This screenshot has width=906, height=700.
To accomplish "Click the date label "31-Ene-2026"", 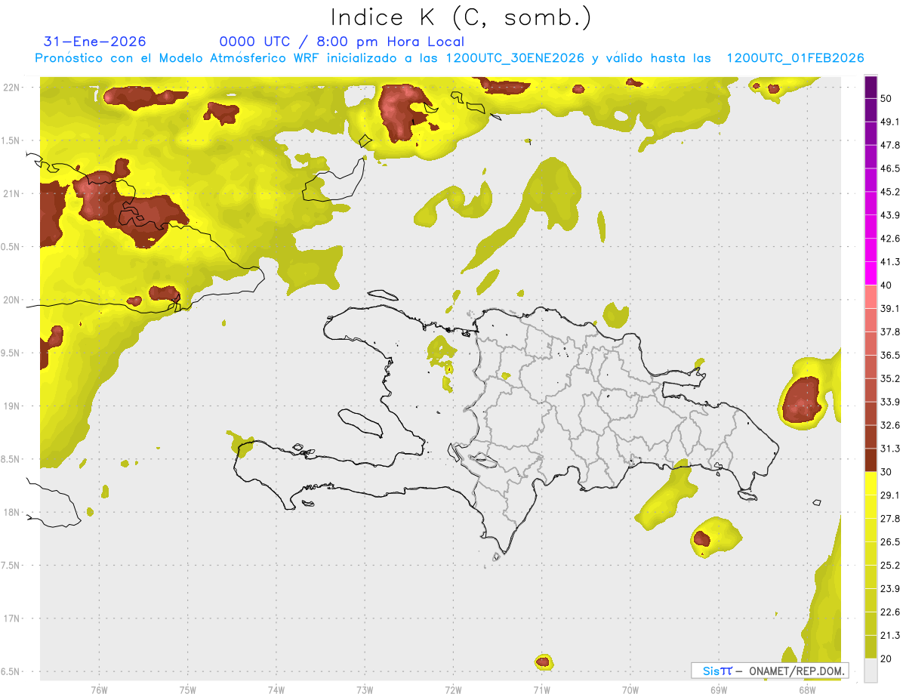I will point(95,42).
